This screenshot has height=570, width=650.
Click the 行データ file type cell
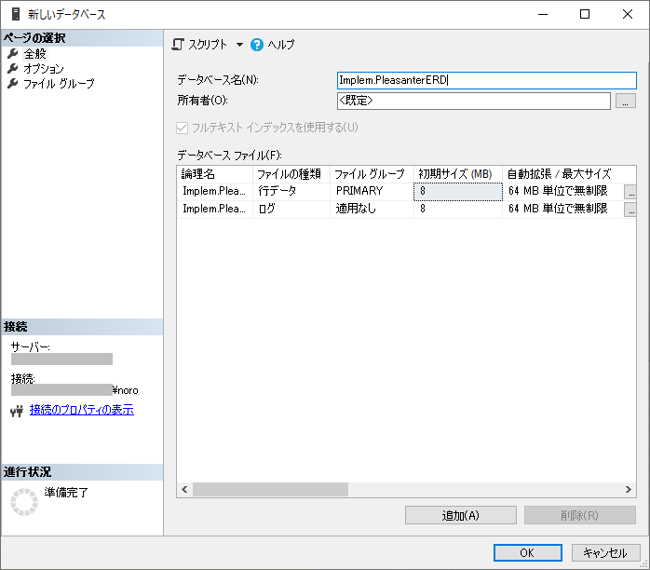coord(291,191)
